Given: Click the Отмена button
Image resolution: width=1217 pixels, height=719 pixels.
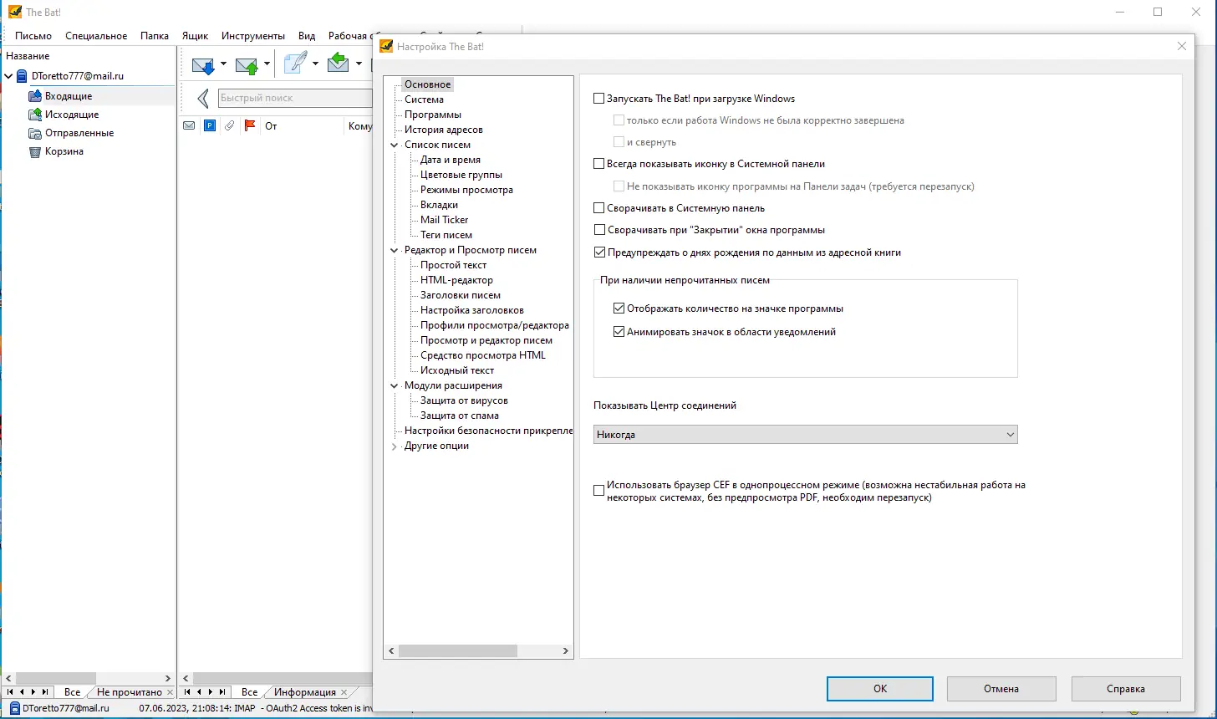Looking at the screenshot, I should [1001, 689].
